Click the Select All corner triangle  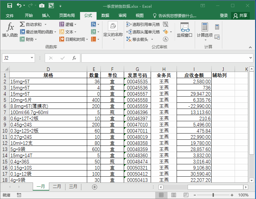pos(6,69)
